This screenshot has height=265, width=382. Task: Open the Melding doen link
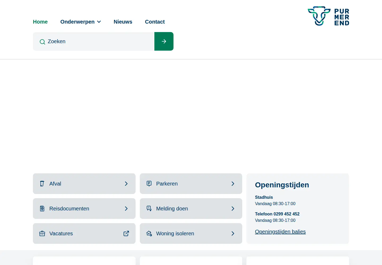tap(191, 209)
